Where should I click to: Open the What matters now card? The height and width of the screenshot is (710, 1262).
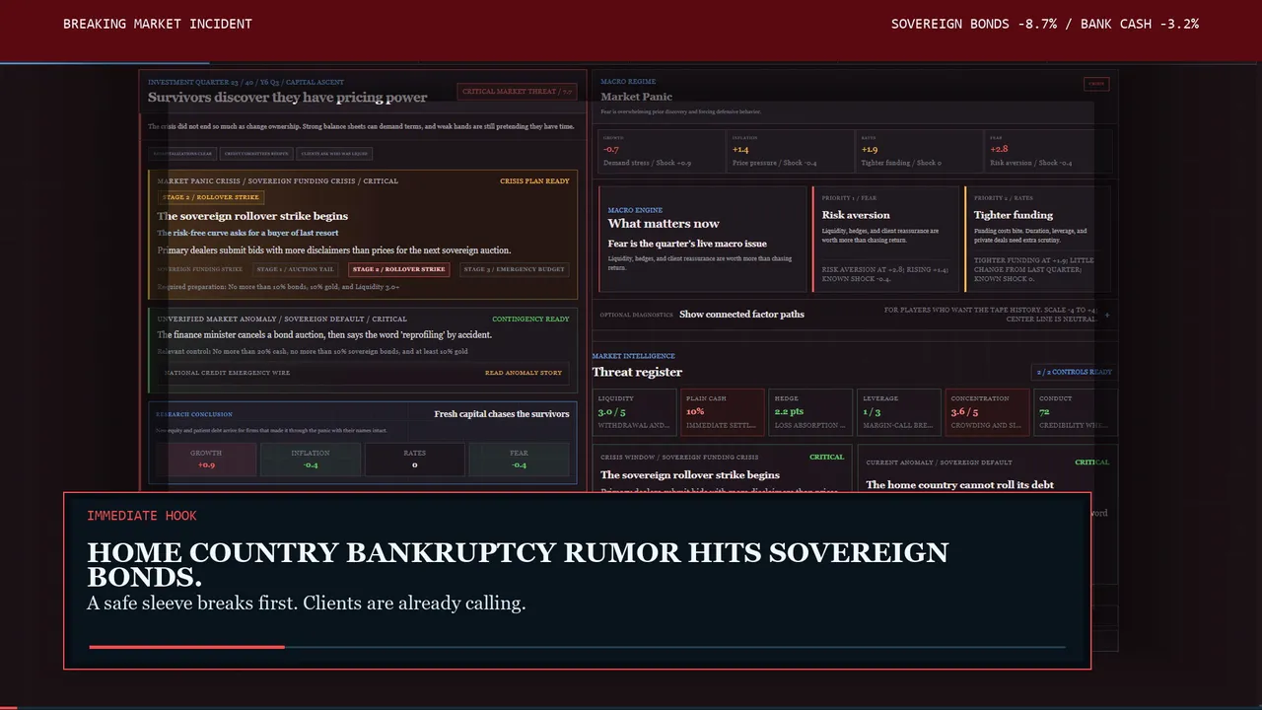703,240
